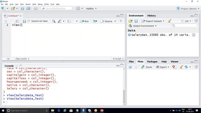The width and height of the screenshot is (201, 113).
Task: Click the save workspace icon in Environment
Action: tap(136, 21)
